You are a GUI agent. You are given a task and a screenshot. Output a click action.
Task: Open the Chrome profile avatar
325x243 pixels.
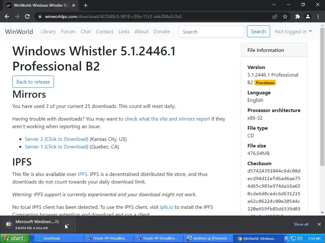click(308, 16)
